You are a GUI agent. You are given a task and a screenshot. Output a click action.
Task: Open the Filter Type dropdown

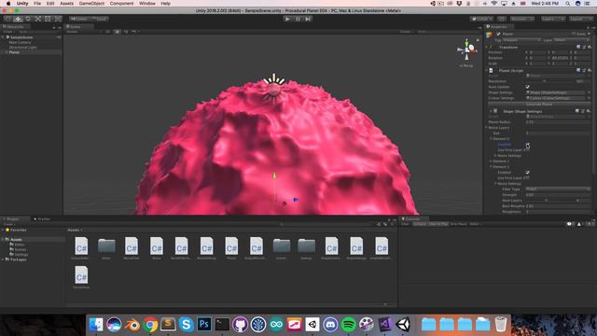(x=558, y=189)
